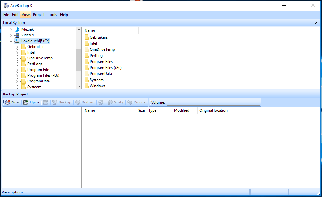Image resolution: width=322 pixels, height=197 pixels.
Task: Select Program Files (x86) in file list
Action: pyautogui.click(x=105, y=68)
